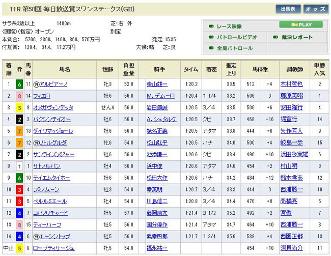Open the 出馬表 tab button
This screenshot has height=256, width=331.
tap(289, 9)
